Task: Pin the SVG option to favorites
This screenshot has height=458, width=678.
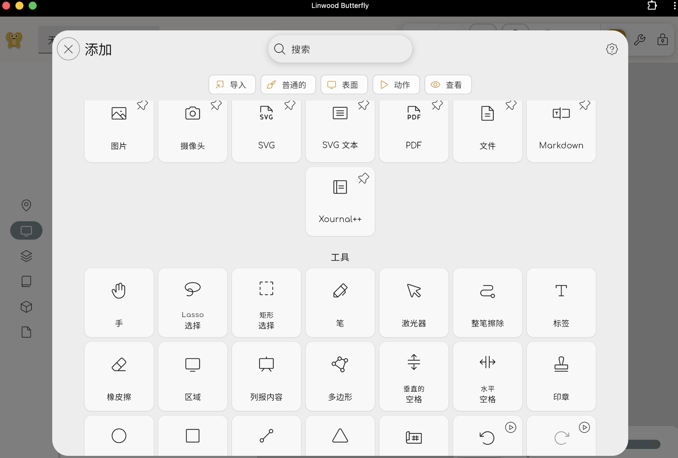Action: 289,105
